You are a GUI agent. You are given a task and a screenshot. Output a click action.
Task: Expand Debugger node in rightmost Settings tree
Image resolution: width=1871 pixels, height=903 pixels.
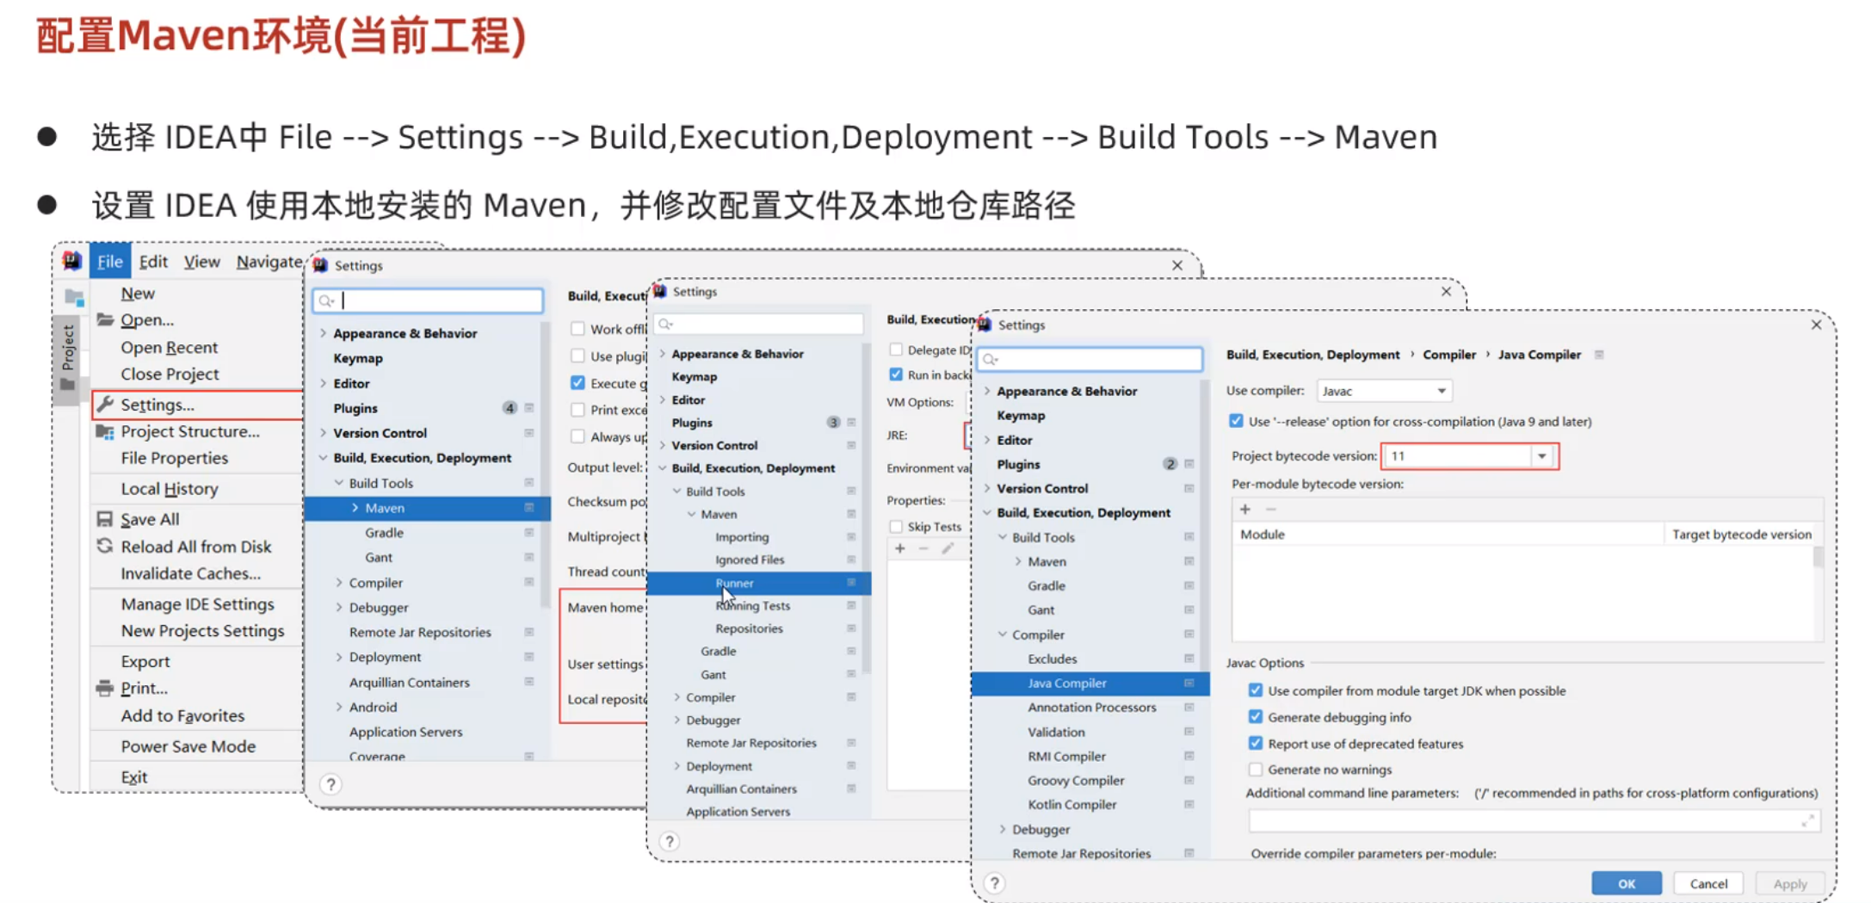coord(1003,829)
